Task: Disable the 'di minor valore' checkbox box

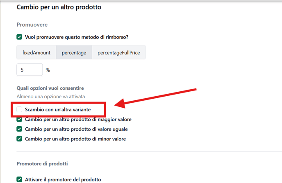Action: pos(19,139)
